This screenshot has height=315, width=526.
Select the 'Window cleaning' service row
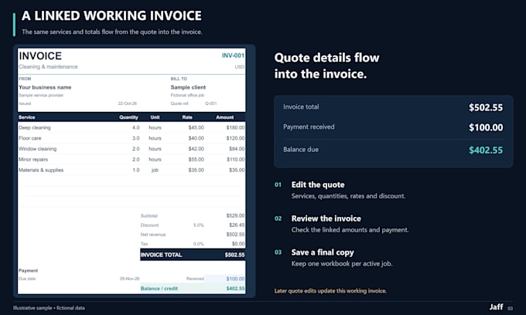[131, 149]
